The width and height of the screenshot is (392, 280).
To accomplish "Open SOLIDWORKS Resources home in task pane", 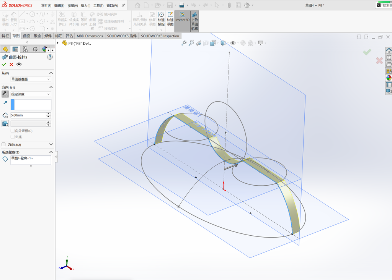I will 389,51.
